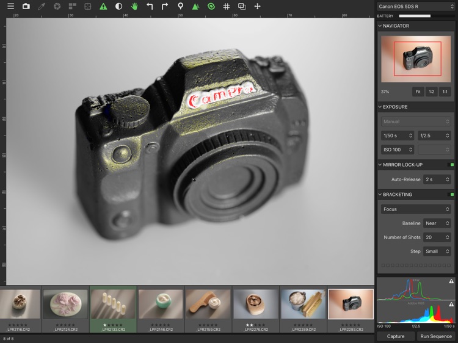Toggle the Bracketing green switch
Viewport: 458px width, 343px height.
tap(451, 195)
